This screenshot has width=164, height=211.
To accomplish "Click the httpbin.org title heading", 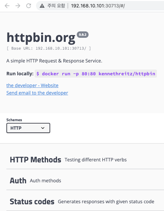I will 41,38.
